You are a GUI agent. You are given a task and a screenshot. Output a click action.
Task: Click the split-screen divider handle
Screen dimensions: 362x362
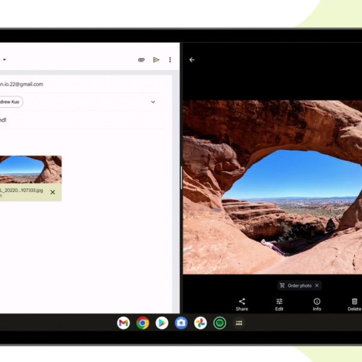[x=182, y=178]
